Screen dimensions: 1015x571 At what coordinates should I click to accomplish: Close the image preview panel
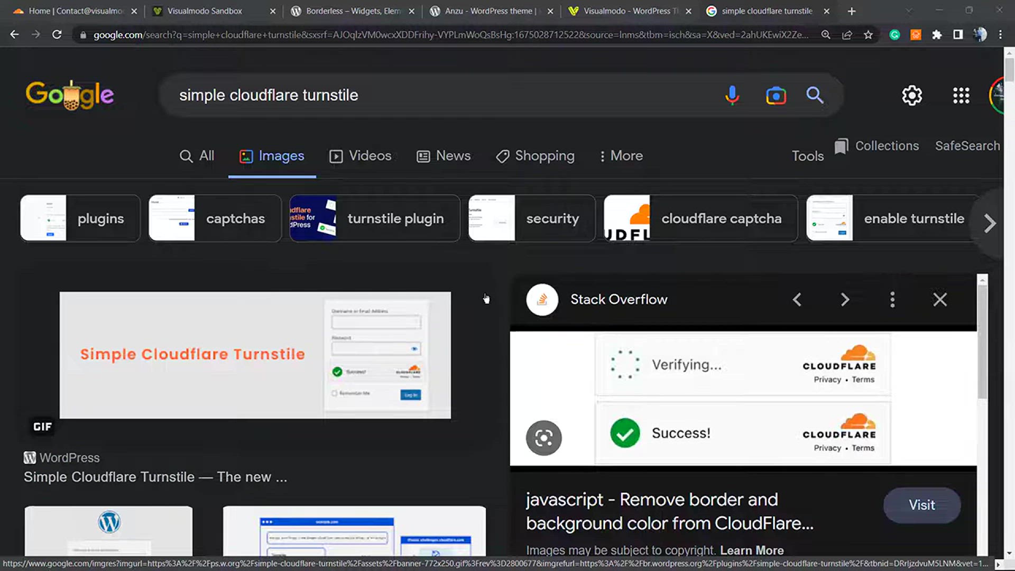(940, 300)
